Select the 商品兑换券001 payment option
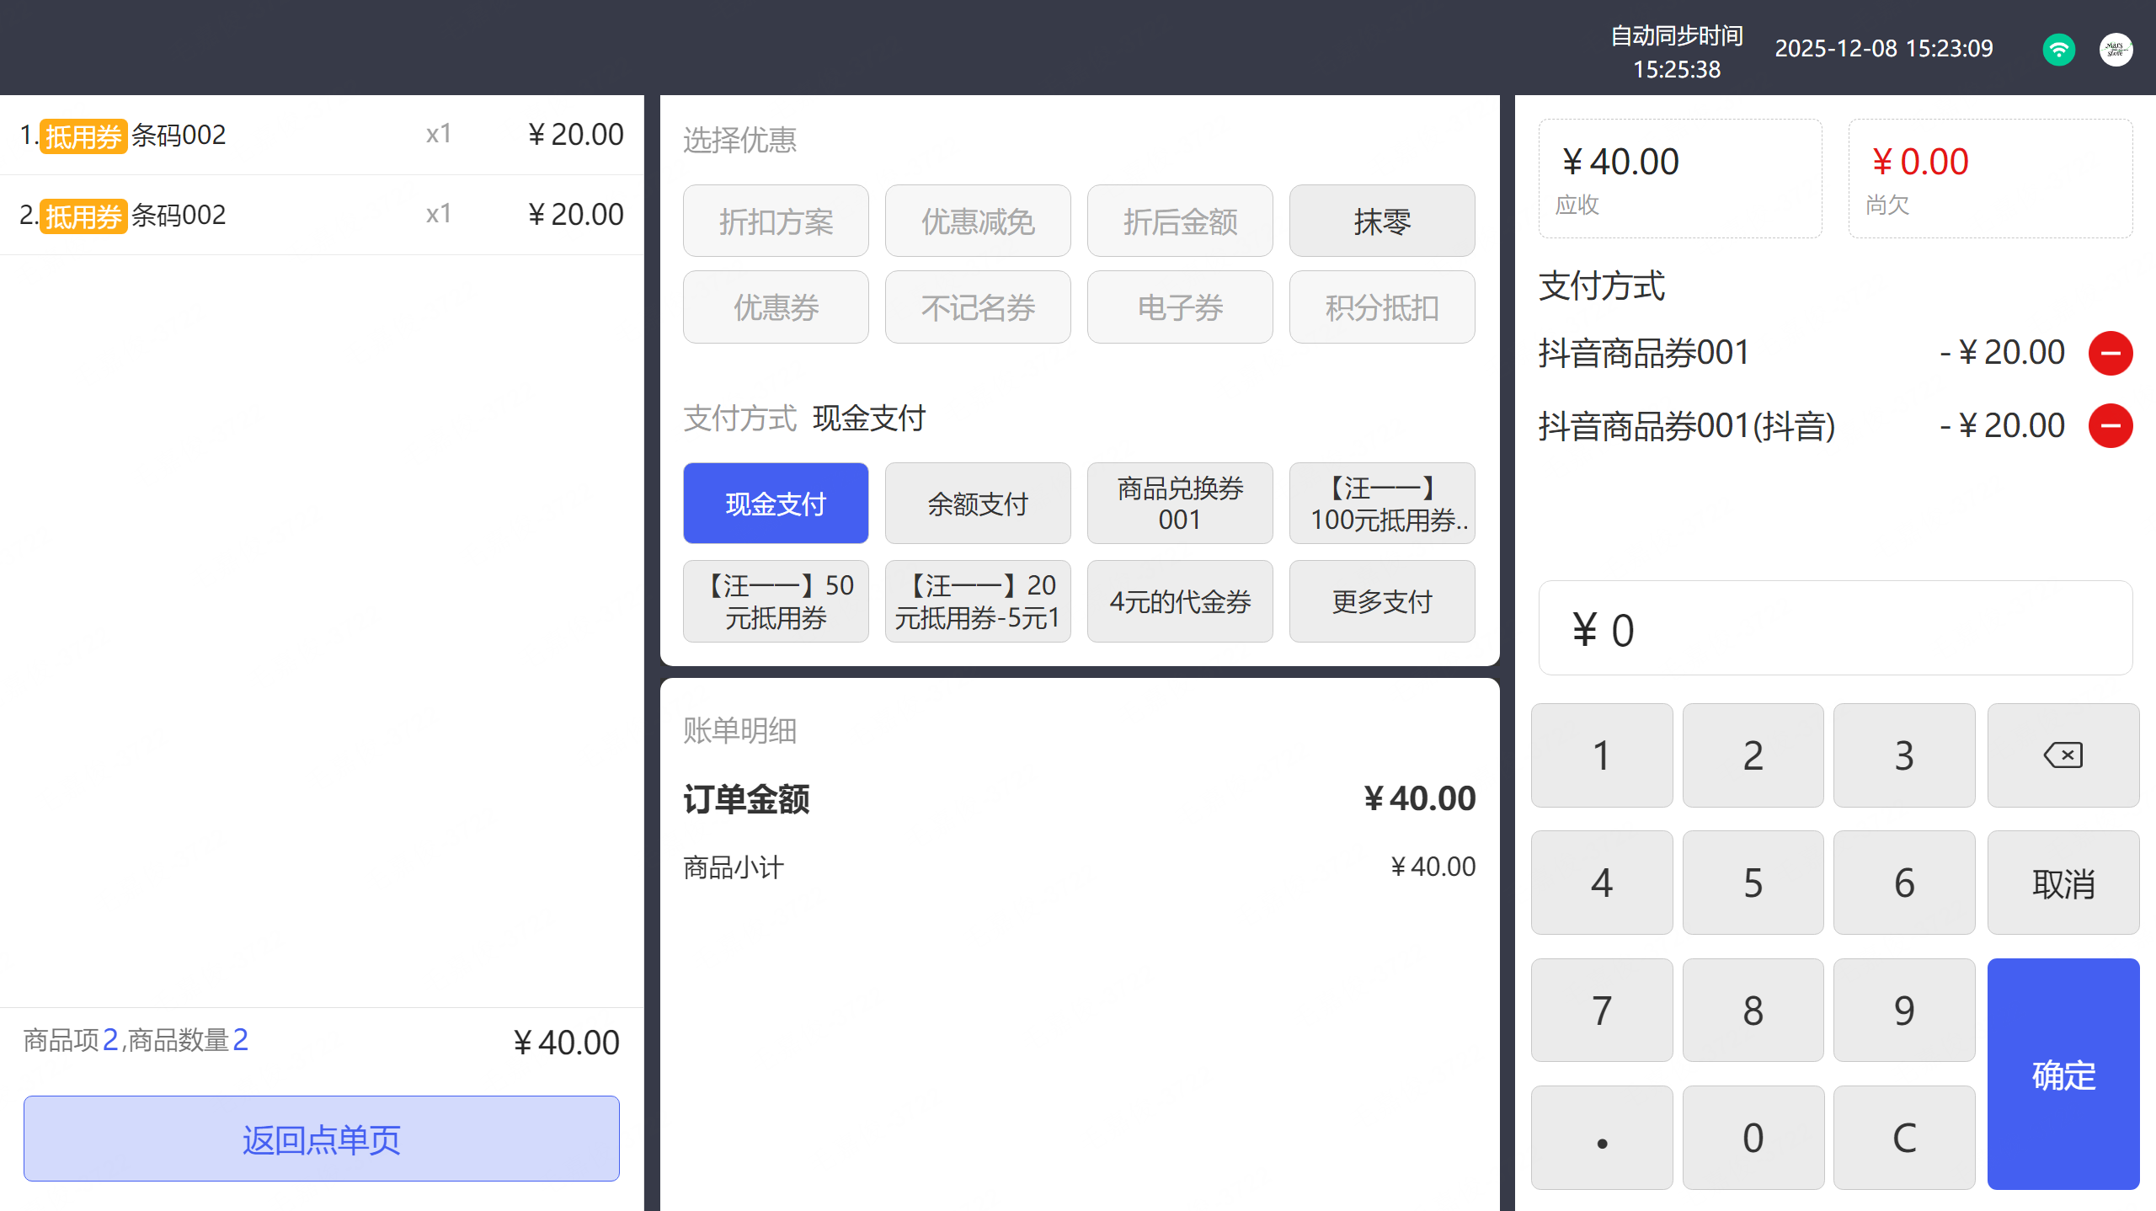2156x1211 pixels. (x=1179, y=504)
